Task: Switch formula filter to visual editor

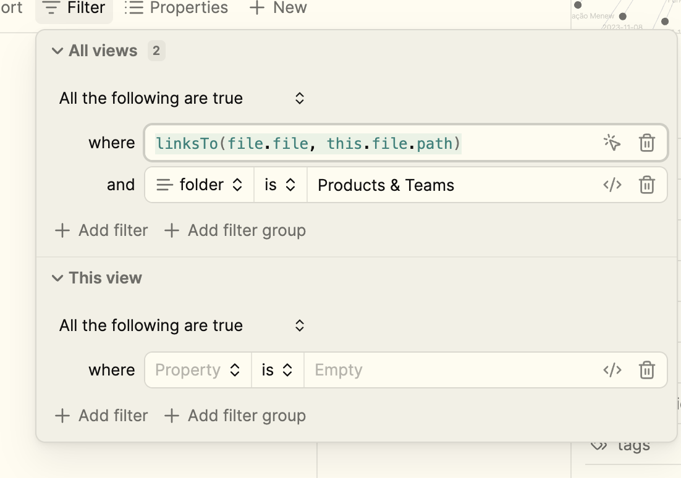Action: tap(612, 143)
